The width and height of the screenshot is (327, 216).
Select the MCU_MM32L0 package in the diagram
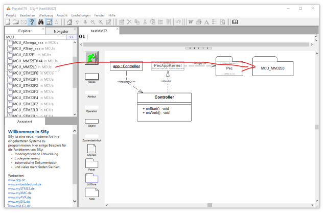pyautogui.click(x=272, y=67)
